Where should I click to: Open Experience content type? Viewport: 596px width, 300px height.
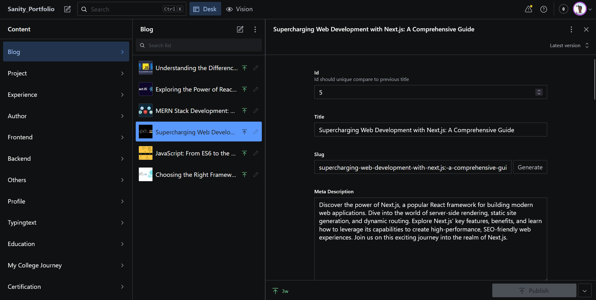[x=66, y=95]
